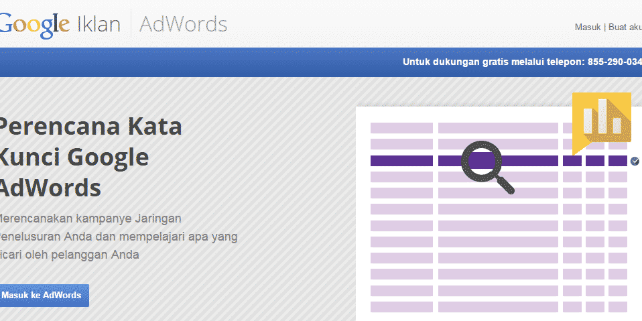Click the 'Perencana Kata Kunci Google AdWords' heading
Image resolution: width=642 pixels, height=321 pixels.
[x=90, y=157]
